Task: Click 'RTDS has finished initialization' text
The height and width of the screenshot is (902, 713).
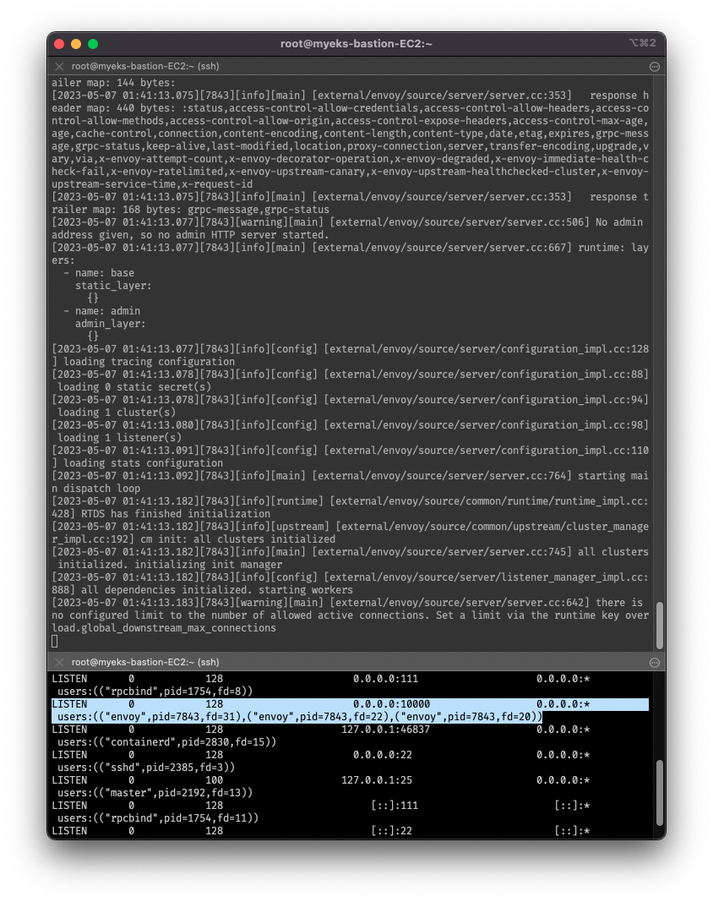Action: 176,514
